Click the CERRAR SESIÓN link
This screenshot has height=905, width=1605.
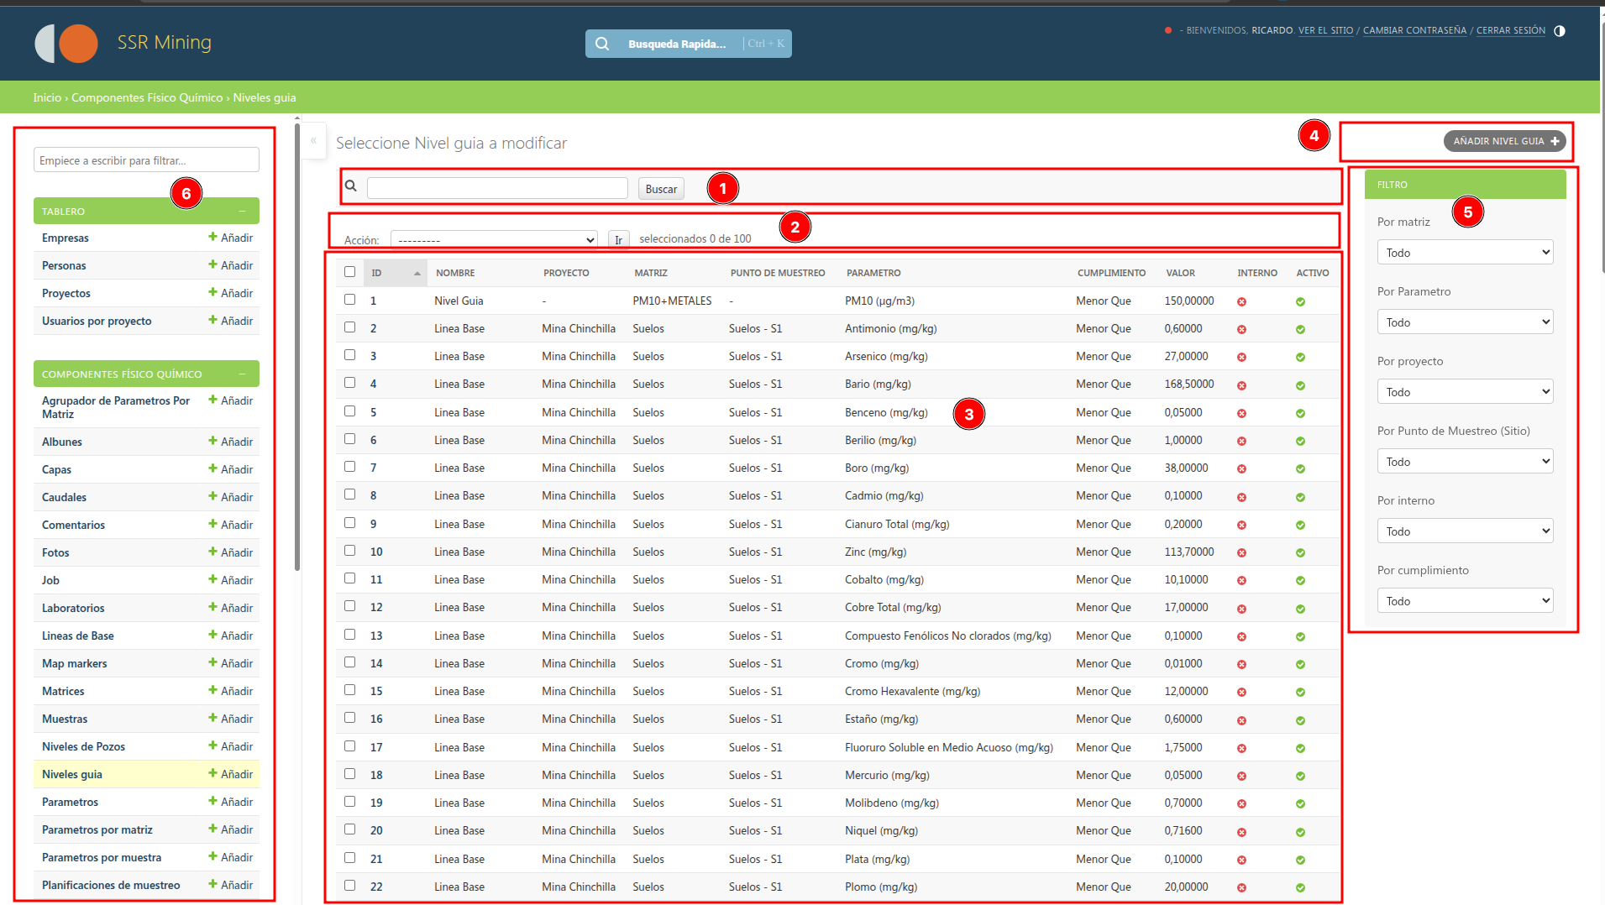pyautogui.click(x=1511, y=30)
